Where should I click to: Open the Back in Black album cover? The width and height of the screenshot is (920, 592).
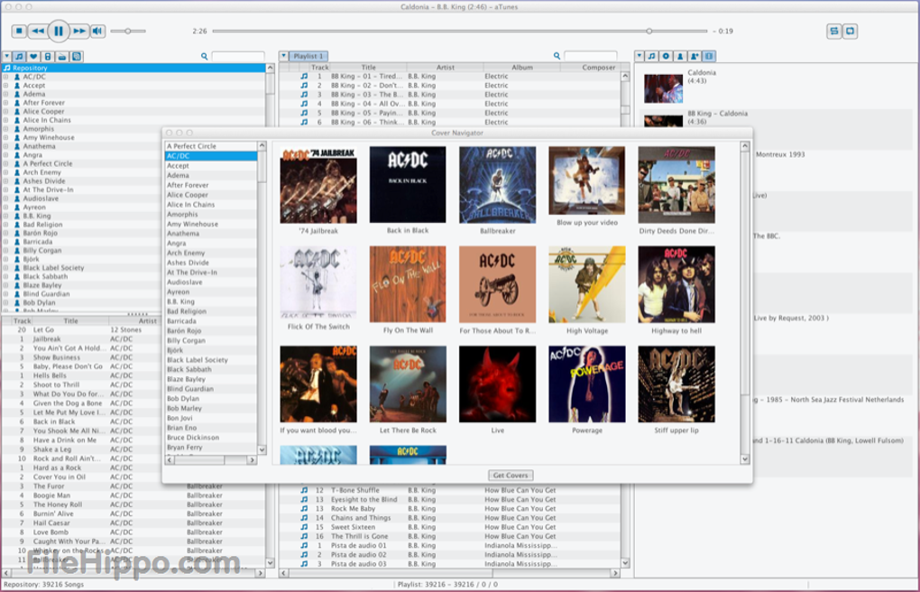408,185
